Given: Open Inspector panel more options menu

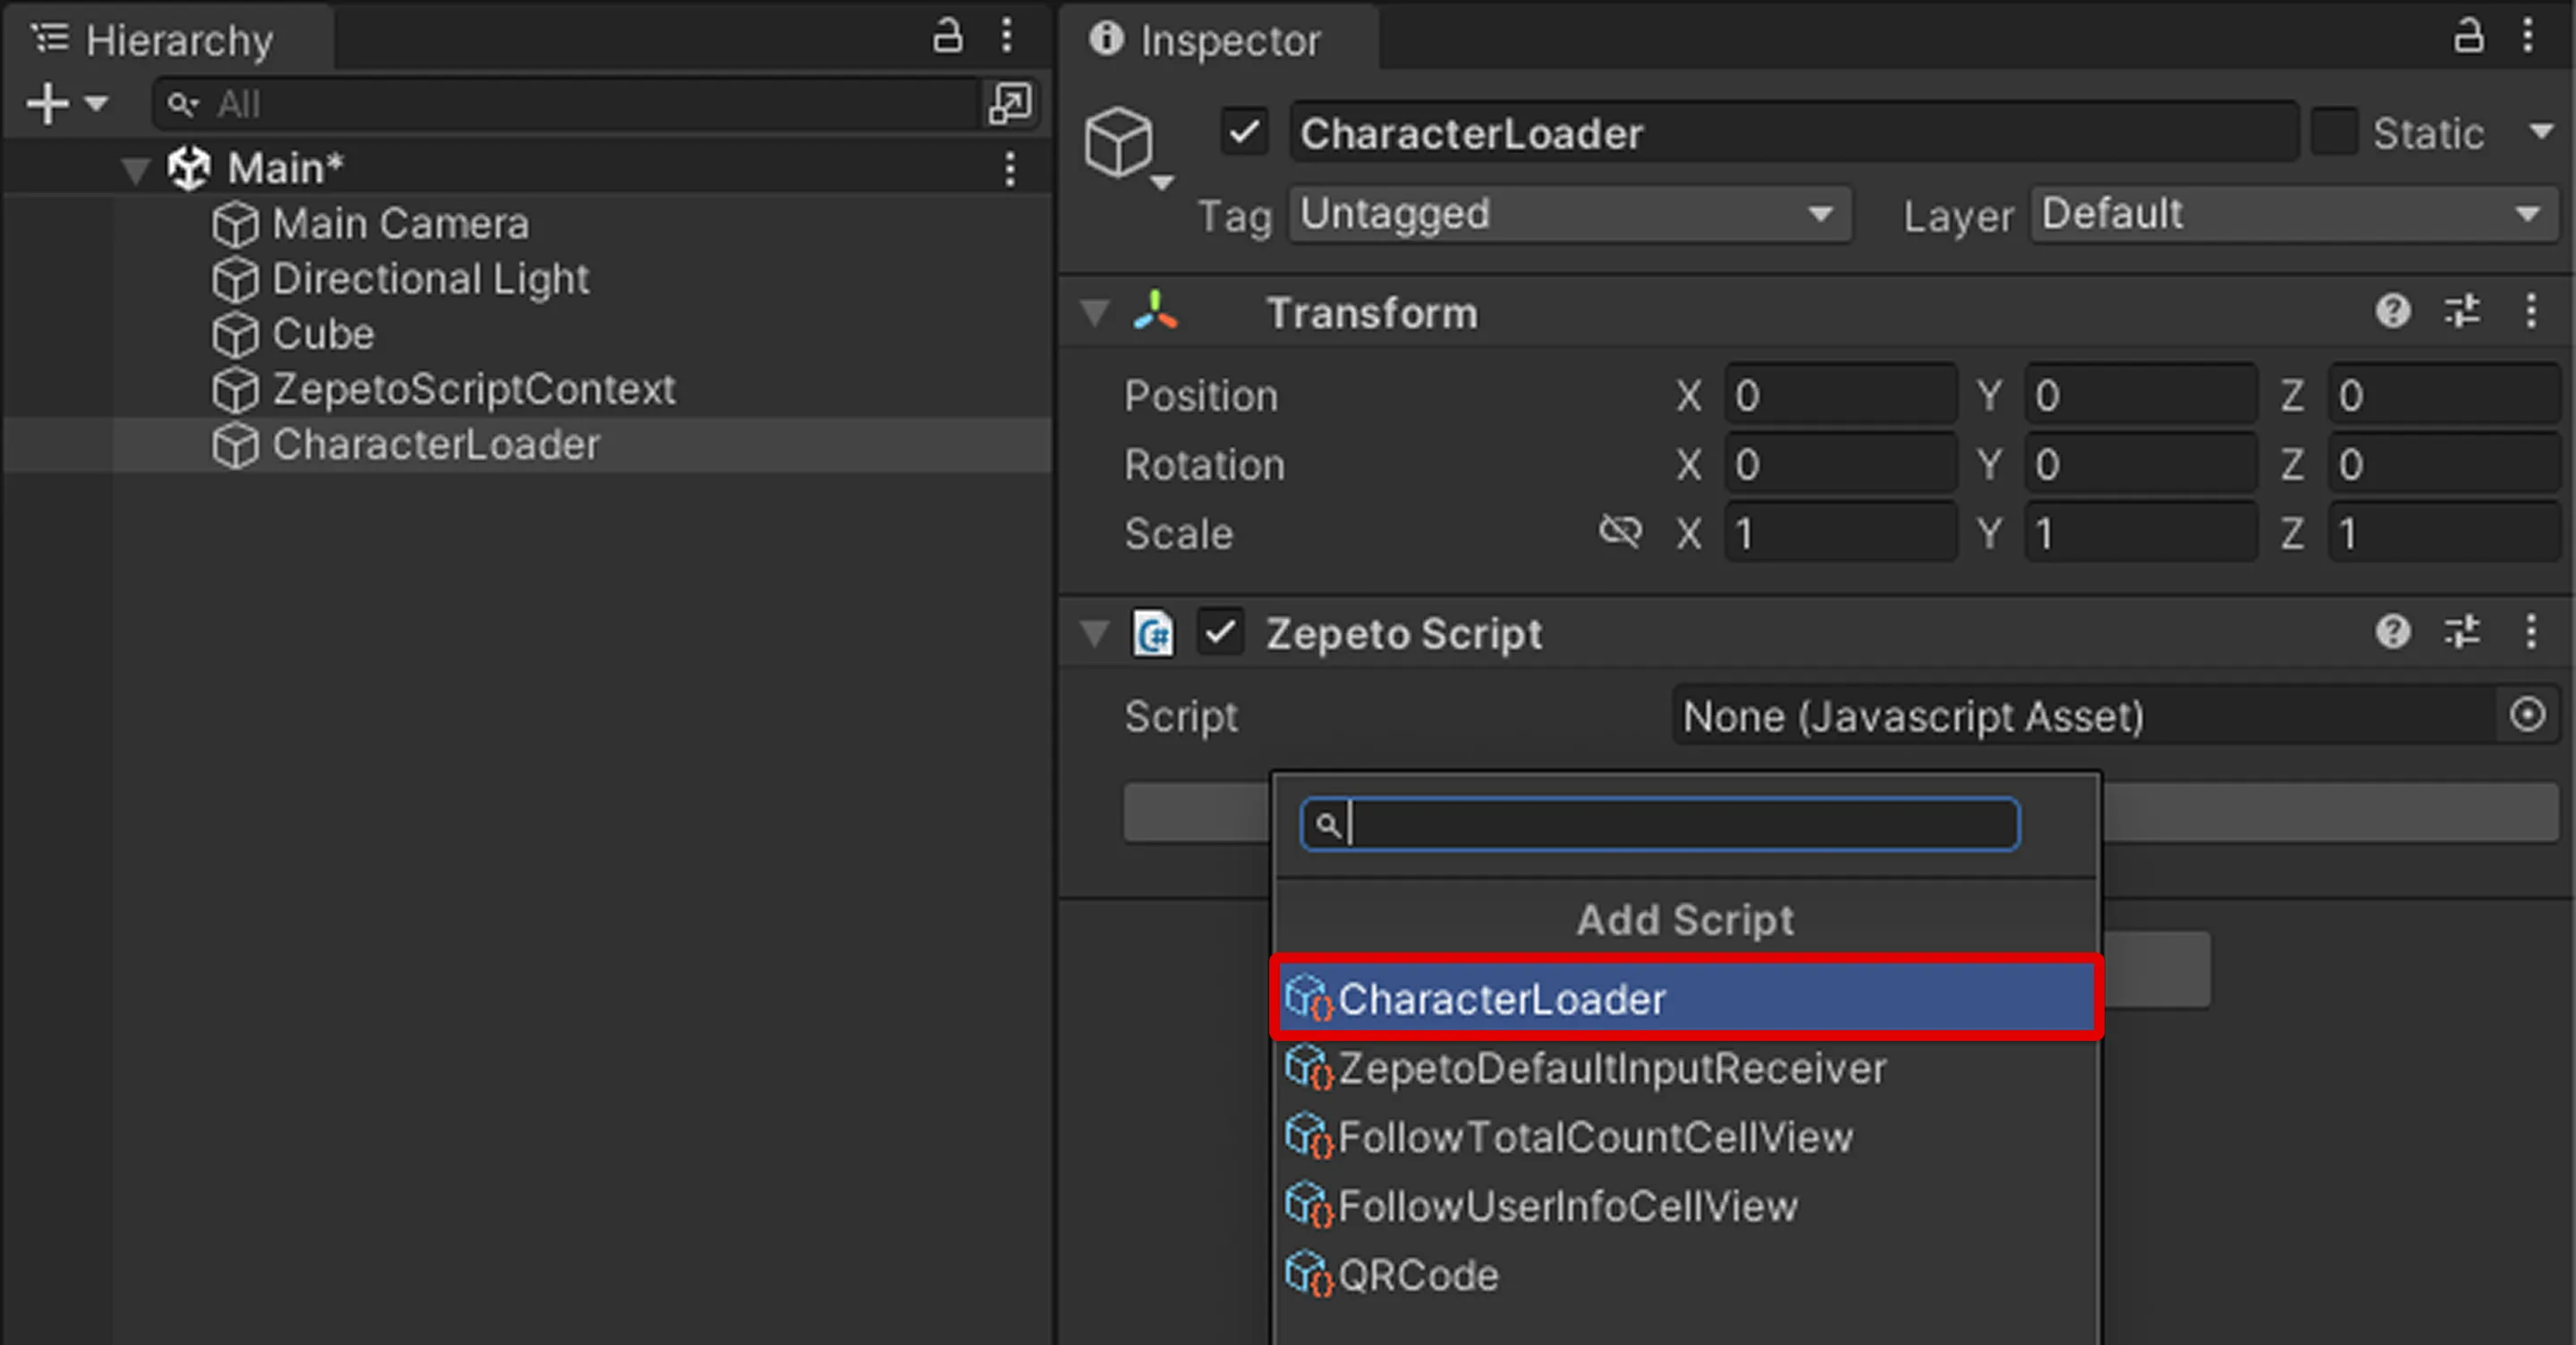Looking at the screenshot, I should pyautogui.click(x=2528, y=36).
